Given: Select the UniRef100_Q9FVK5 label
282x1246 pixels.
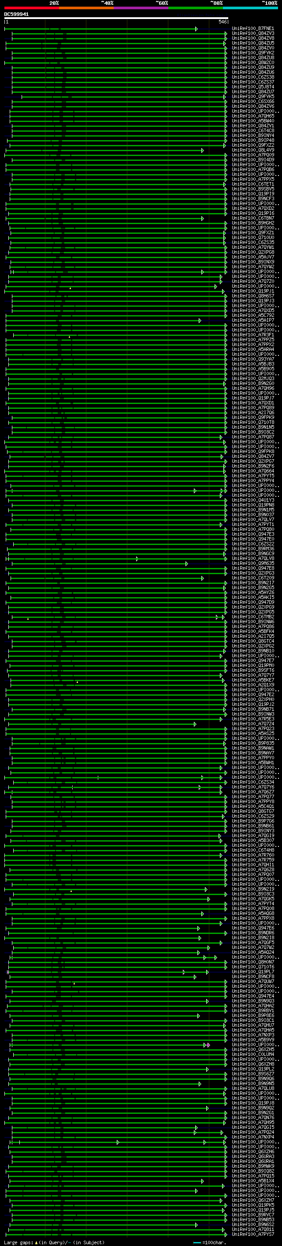Looking at the screenshot, I should click(253, 97).
